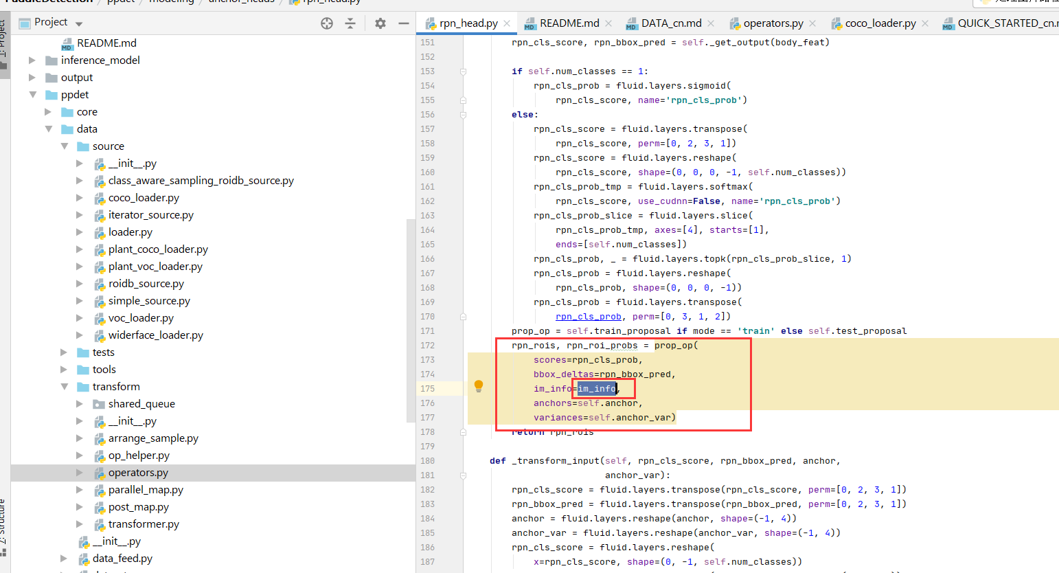Select widerface_loader.py file

tap(156, 335)
